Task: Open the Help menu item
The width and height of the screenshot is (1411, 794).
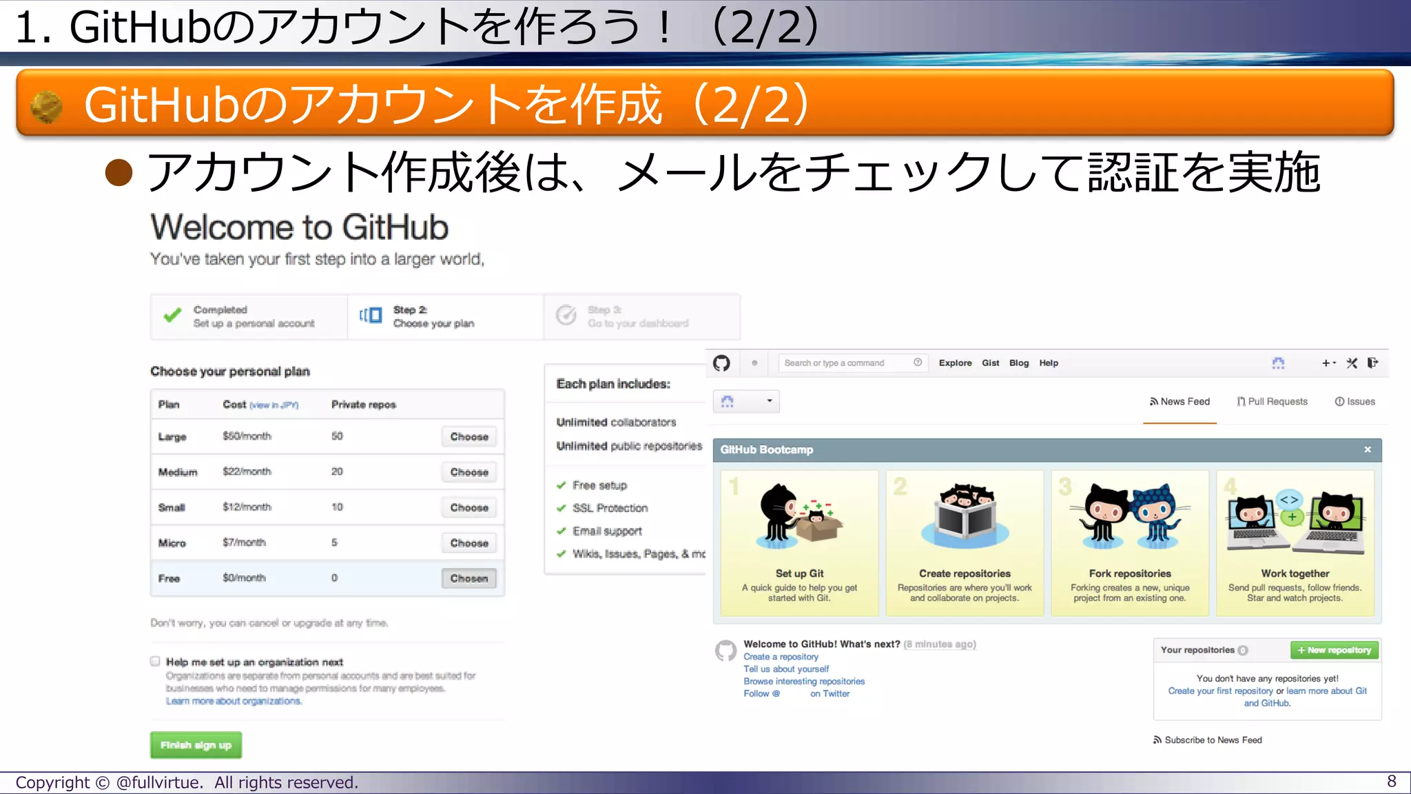Action: point(1049,363)
